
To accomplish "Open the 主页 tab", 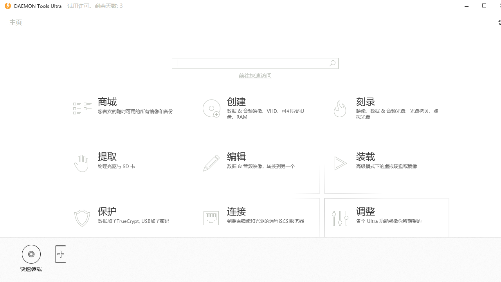I will (16, 22).
